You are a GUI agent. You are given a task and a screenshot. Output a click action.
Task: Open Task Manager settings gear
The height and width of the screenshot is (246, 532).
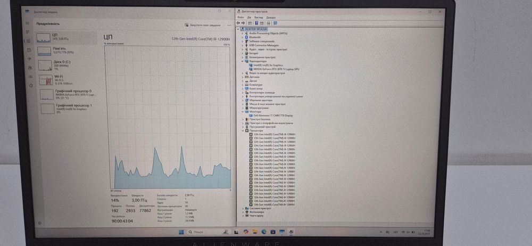[x=40, y=223]
